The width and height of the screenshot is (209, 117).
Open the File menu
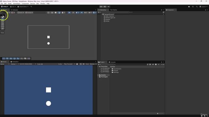pos(2,4)
